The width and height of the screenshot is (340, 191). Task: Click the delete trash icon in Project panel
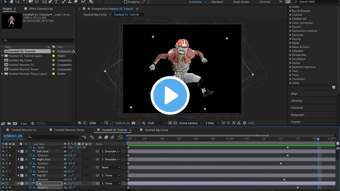tap(33, 124)
